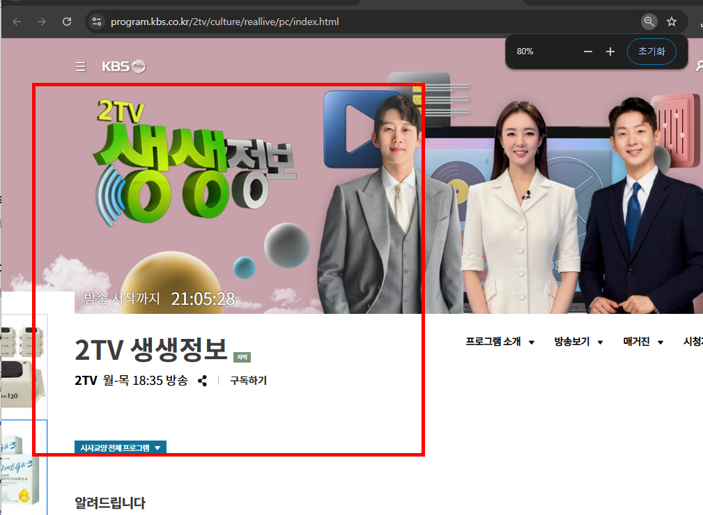Open the 매거진 menu
703x515 pixels.
click(642, 341)
